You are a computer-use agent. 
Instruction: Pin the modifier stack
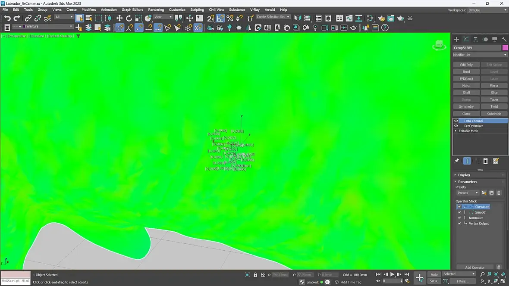click(456, 161)
